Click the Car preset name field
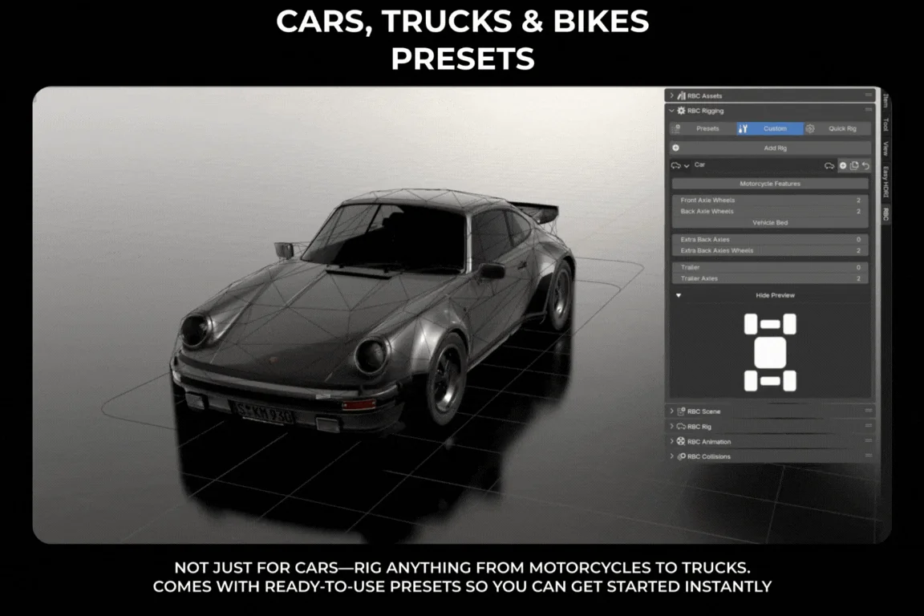The image size is (924, 616). (754, 165)
